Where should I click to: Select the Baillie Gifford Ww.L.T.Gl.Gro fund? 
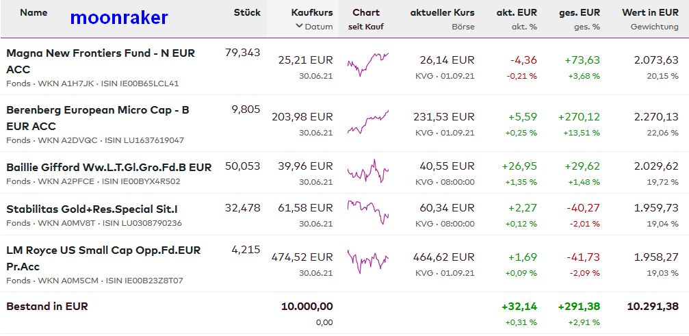click(x=109, y=167)
